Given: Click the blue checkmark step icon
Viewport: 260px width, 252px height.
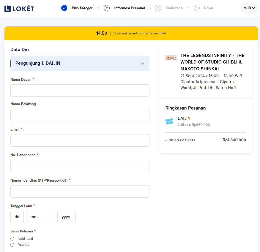Looking at the screenshot, I should 64,8.
